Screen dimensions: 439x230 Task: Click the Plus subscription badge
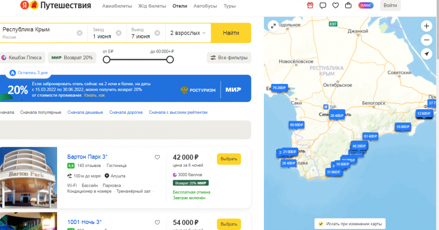pyautogui.click(x=365, y=5)
